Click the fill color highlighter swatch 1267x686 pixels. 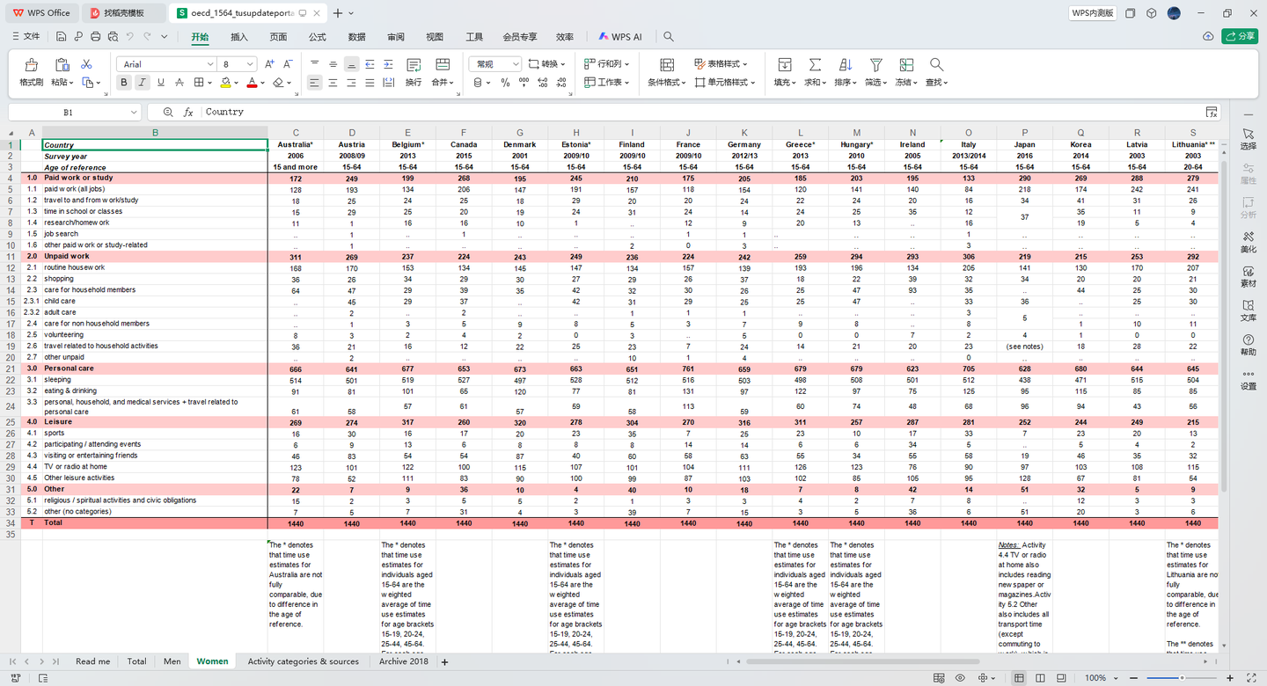[x=225, y=83]
